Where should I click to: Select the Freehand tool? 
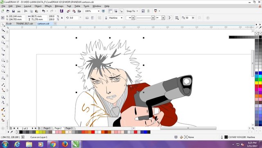3,49
